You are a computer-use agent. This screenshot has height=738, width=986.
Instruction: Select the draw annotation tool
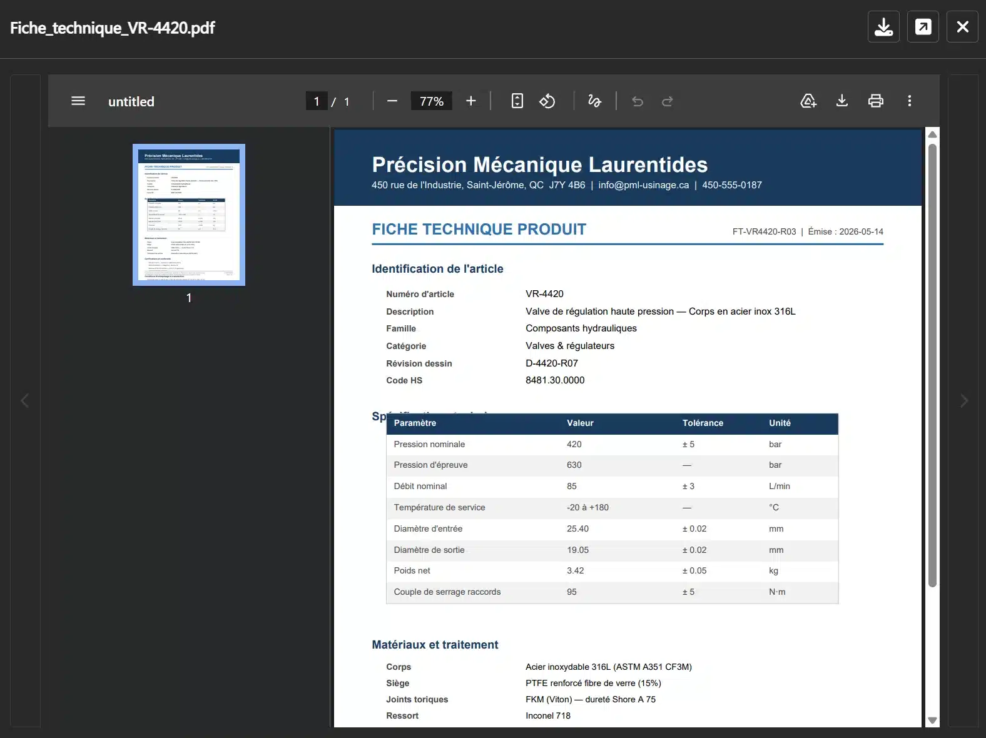tap(594, 101)
